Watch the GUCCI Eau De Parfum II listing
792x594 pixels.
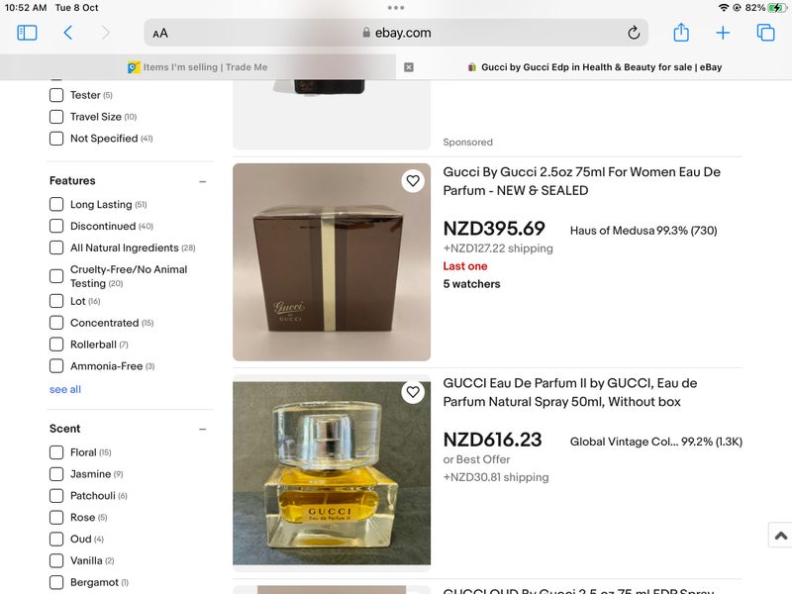point(413,393)
